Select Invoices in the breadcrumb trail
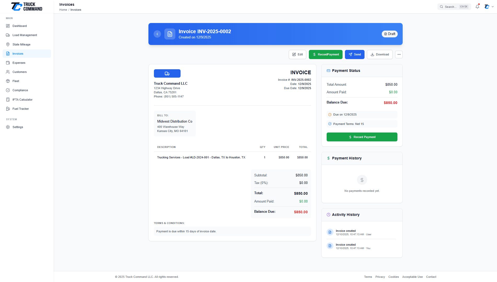 click(x=76, y=10)
